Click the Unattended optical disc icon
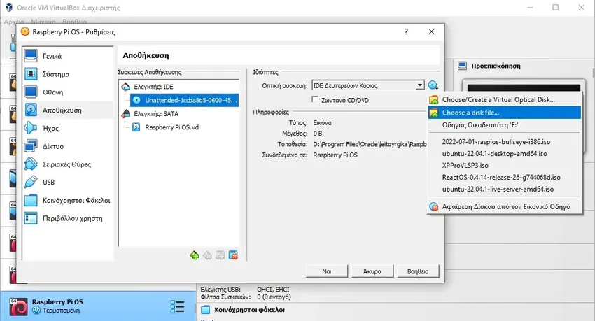The height and width of the screenshot is (321, 595). [x=136, y=100]
